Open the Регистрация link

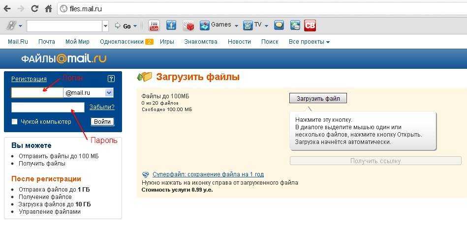pos(29,79)
